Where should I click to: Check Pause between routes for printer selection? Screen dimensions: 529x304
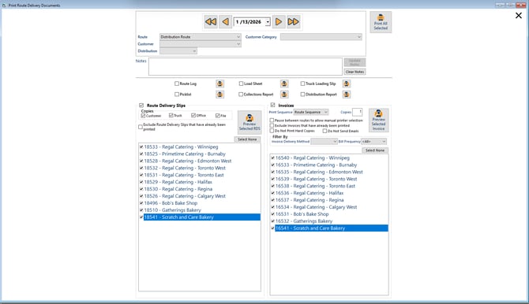[272, 120]
